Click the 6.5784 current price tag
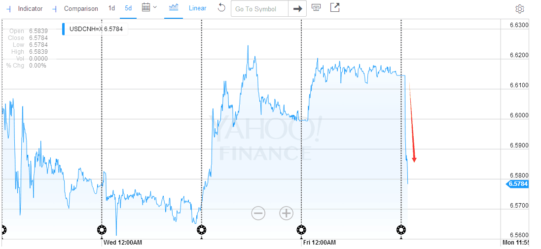This screenshot has height=249, width=541. point(518,184)
